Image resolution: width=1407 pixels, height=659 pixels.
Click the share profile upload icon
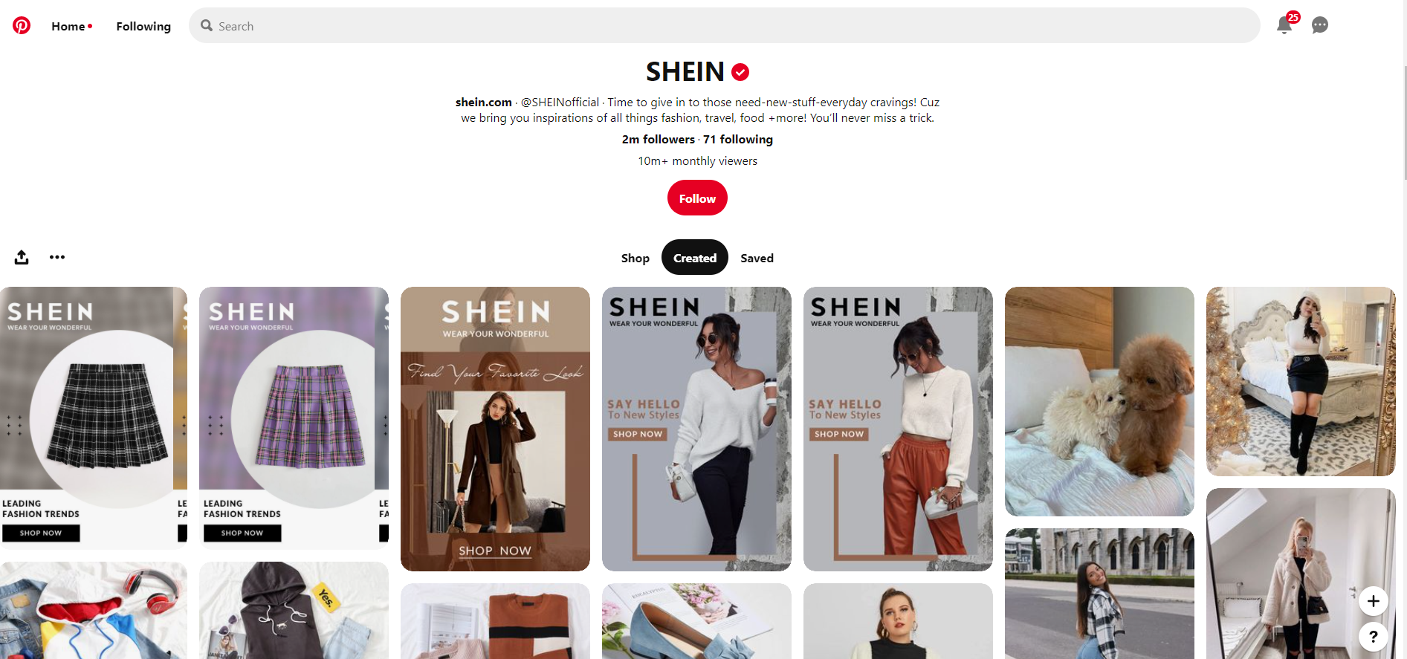point(22,257)
